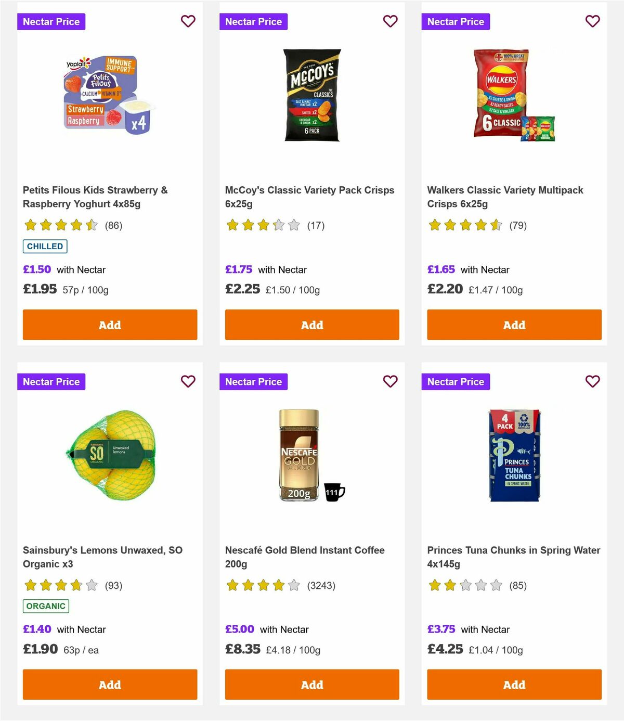Favourite the Princes Tuna Chunks
The width and height of the screenshot is (624, 721).
pyautogui.click(x=592, y=381)
